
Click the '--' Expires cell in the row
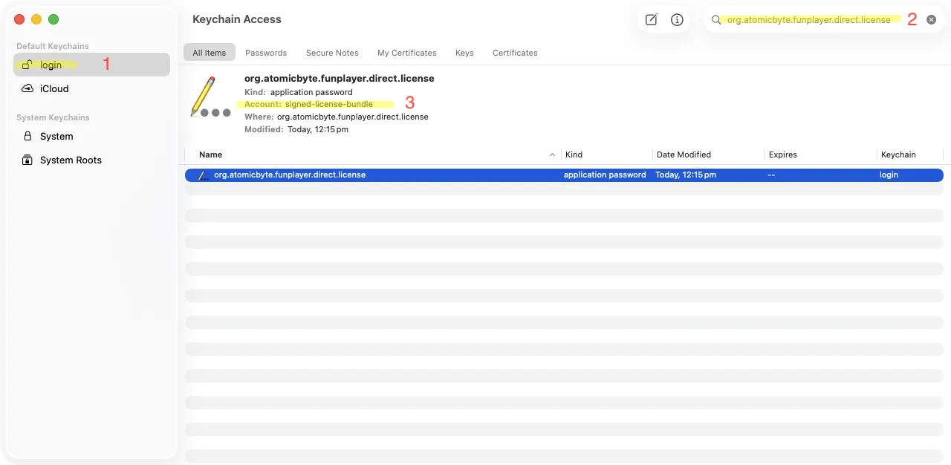pyautogui.click(x=772, y=175)
